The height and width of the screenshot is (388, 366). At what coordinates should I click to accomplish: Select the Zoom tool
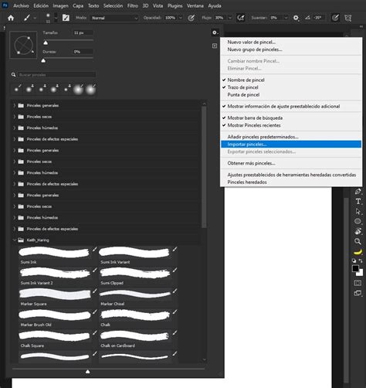358,241
